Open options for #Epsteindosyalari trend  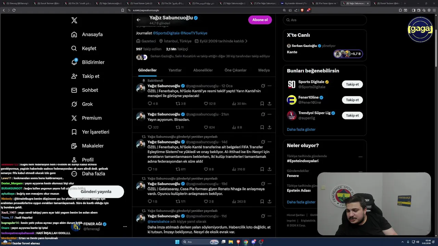(x=360, y=157)
